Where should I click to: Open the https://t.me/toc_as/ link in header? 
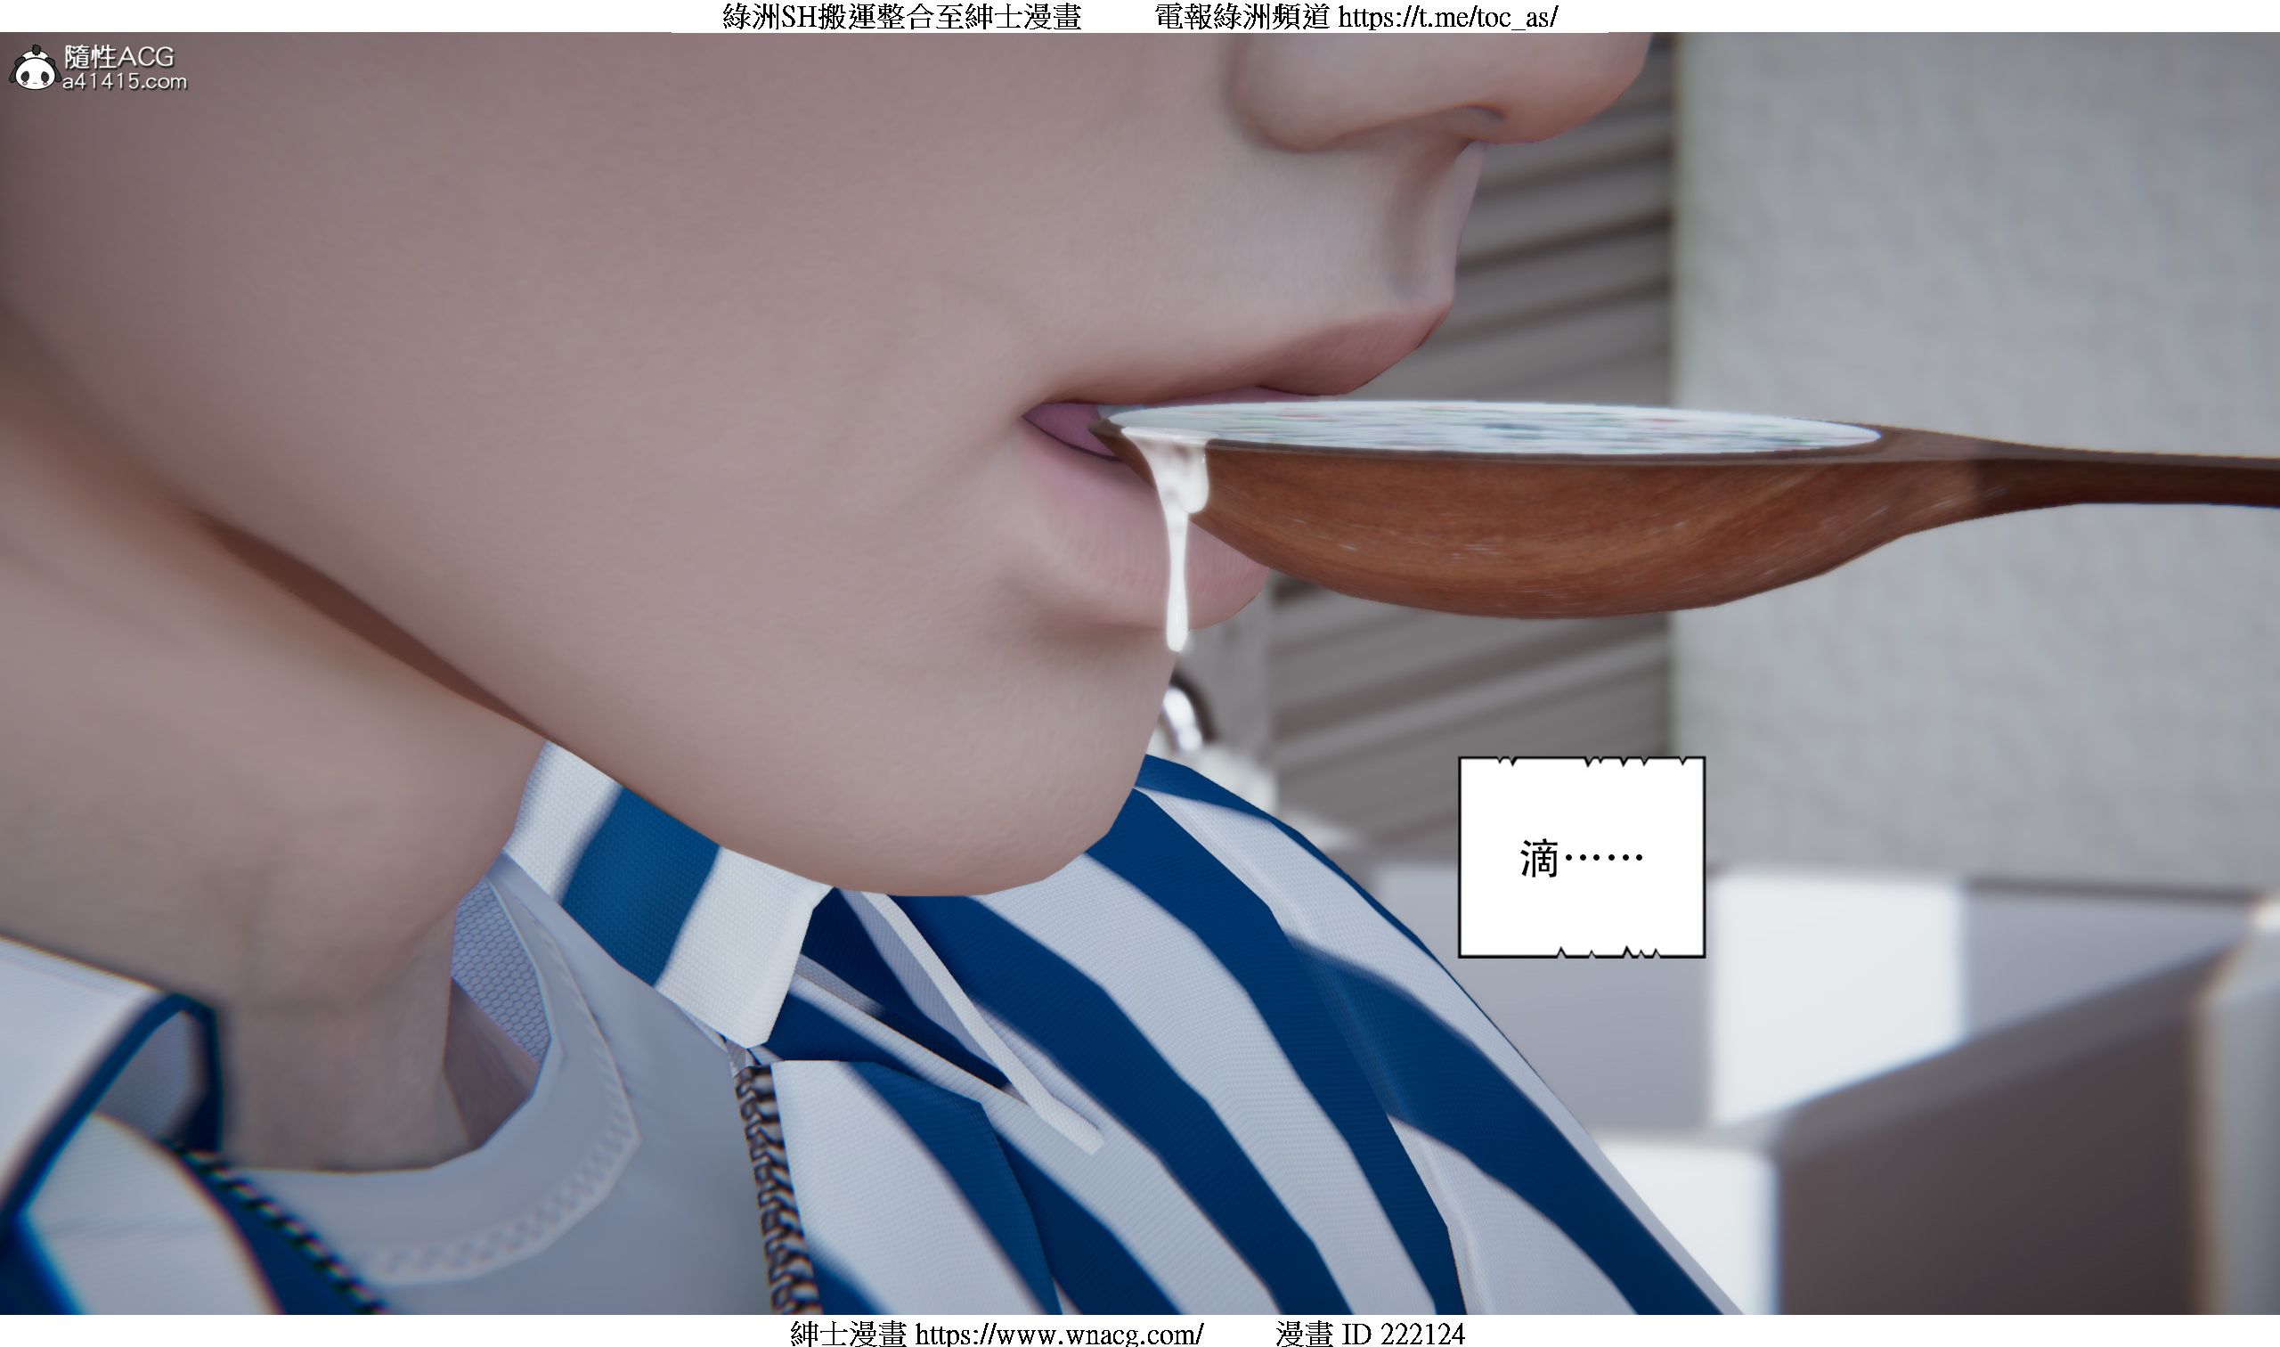click(x=1448, y=16)
